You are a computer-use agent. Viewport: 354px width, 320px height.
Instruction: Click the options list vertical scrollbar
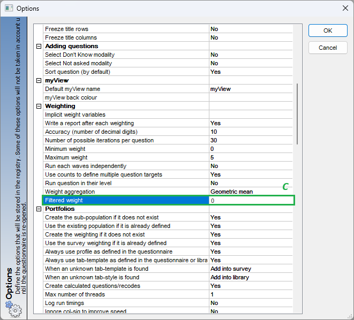[x=297, y=114]
